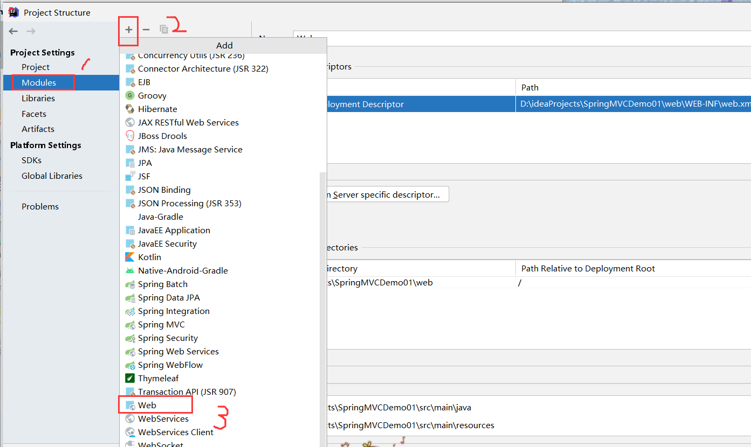This screenshot has width=751, height=447.
Task: Click the Copy toolbar icon
Action: (164, 30)
